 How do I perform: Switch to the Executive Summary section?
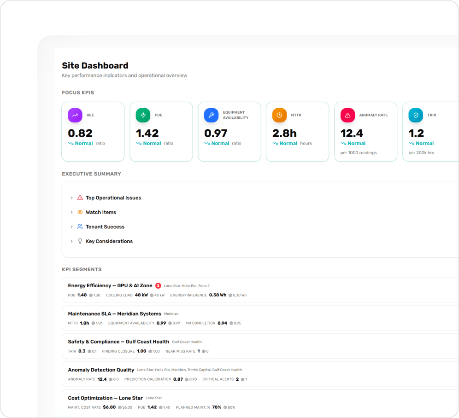91,174
